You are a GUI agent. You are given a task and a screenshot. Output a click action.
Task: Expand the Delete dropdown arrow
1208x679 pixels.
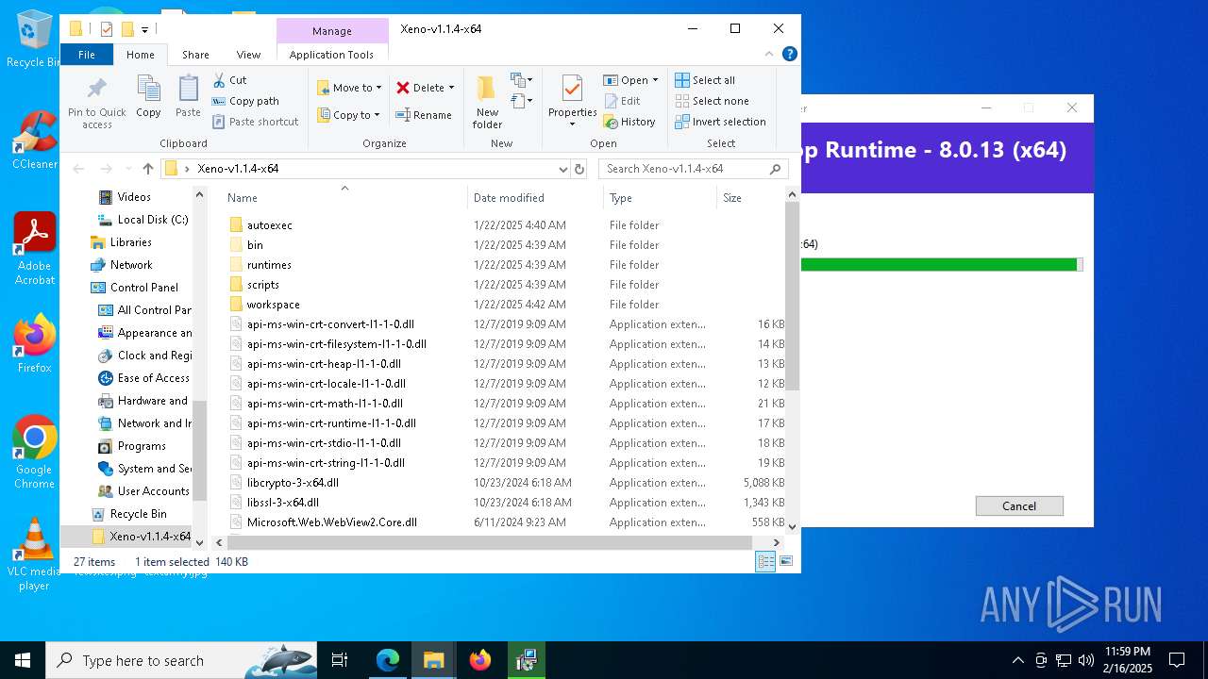coord(451,88)
